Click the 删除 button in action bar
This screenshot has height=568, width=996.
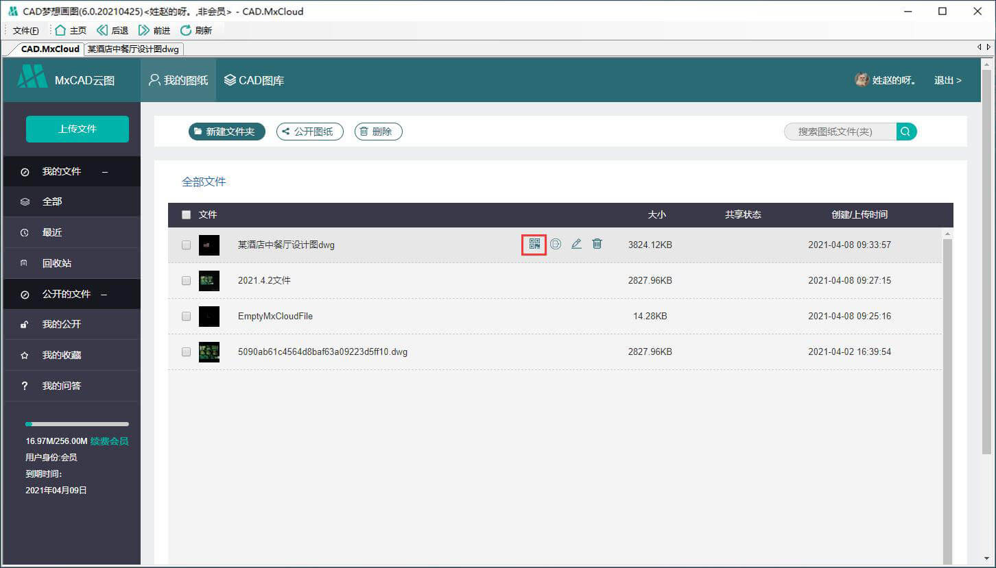pos(379,132)
